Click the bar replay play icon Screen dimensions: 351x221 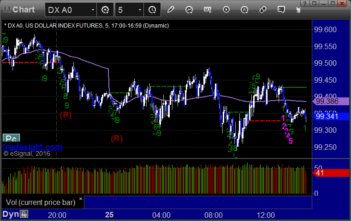tap(226, 10)
